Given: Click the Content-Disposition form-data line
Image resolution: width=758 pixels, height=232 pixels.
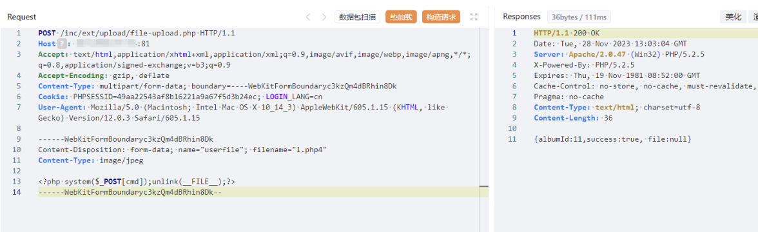Looking at the screenshot, I should pyautogui.click(x=183, y=150).
